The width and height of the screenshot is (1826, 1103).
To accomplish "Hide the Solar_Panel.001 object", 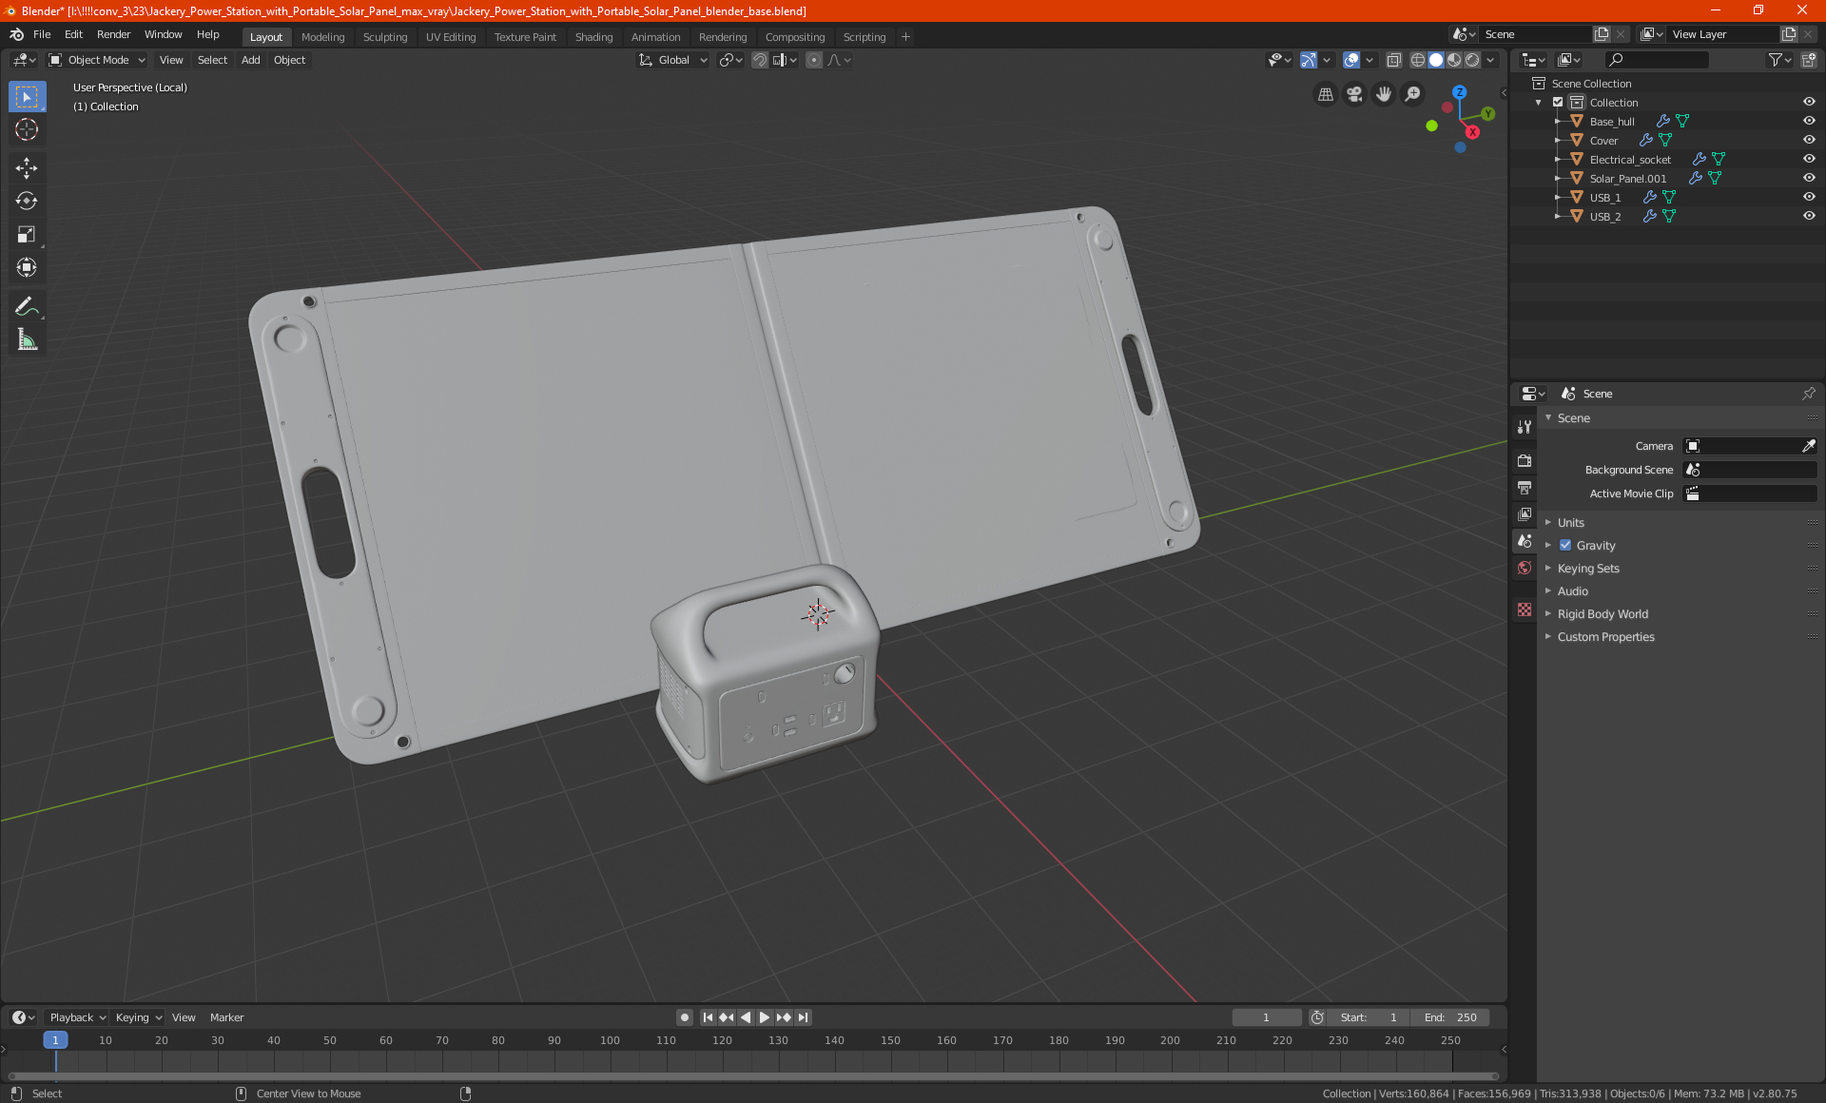I will pyautogui.click(x=1809, y=178).
